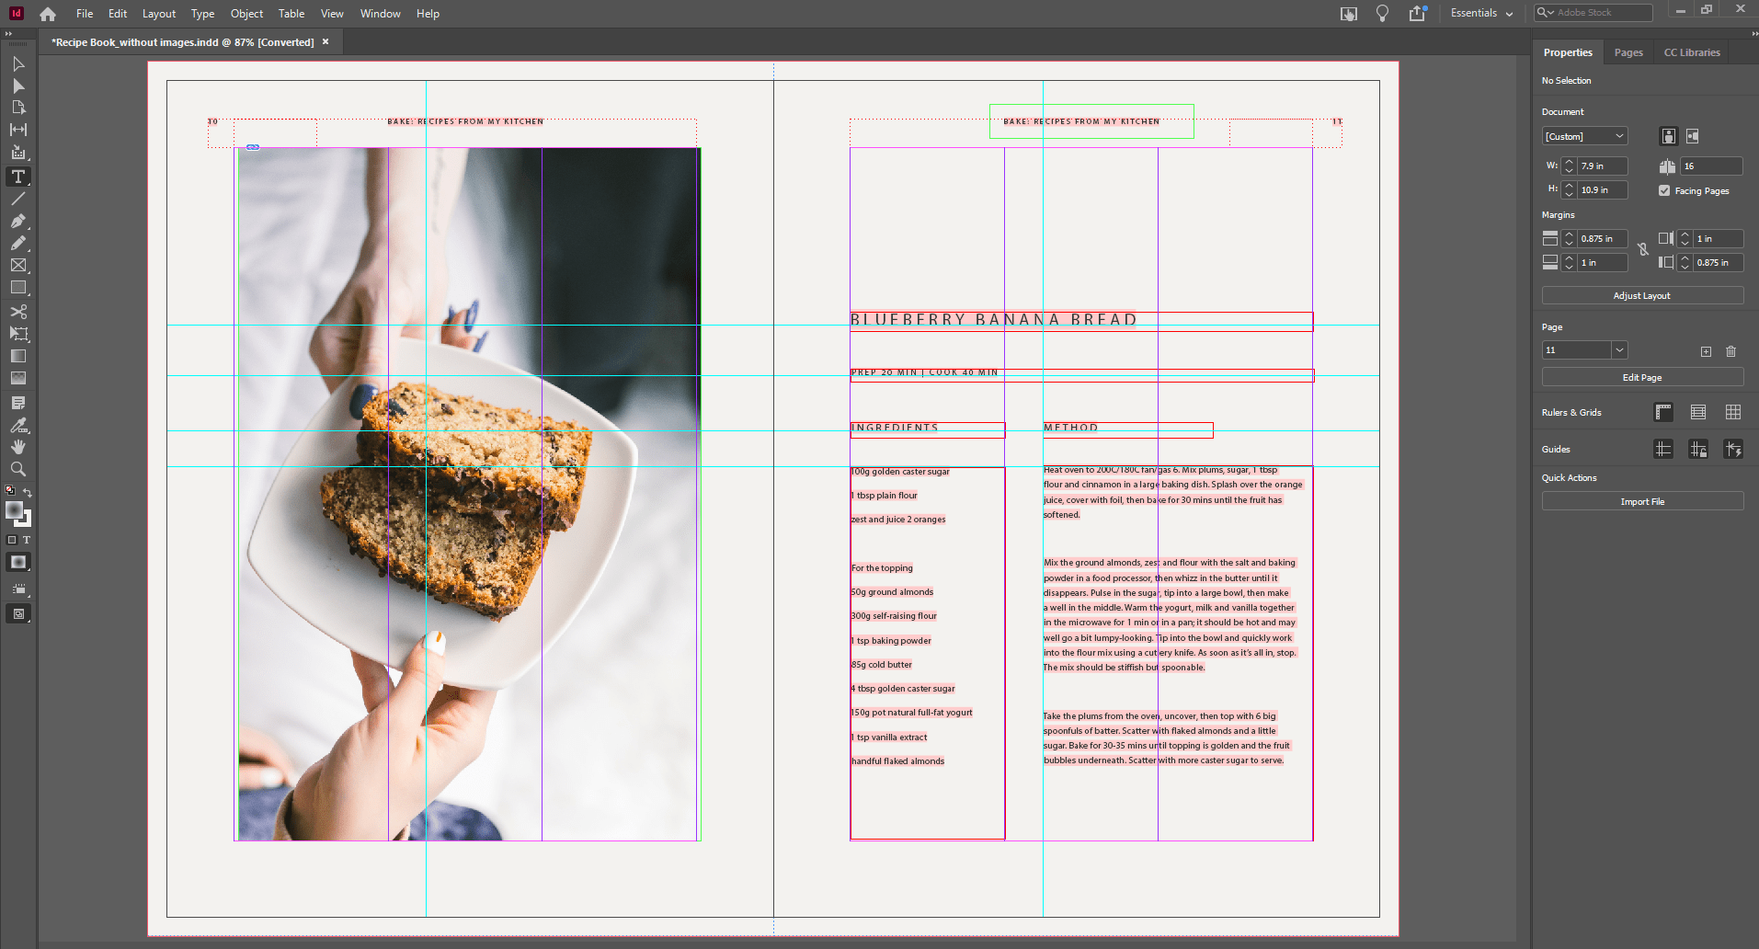Switch to the Pages tab
1759x949 pixels.
coord(1628,52)
